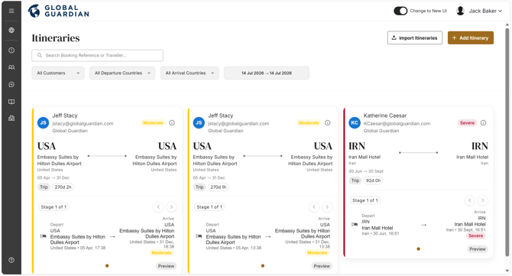
Task: Click the user avatar beside Jack Baker
Action: point(460,11)
